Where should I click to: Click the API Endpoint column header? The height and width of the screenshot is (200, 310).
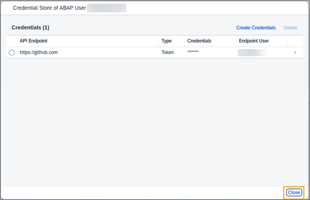33,41
